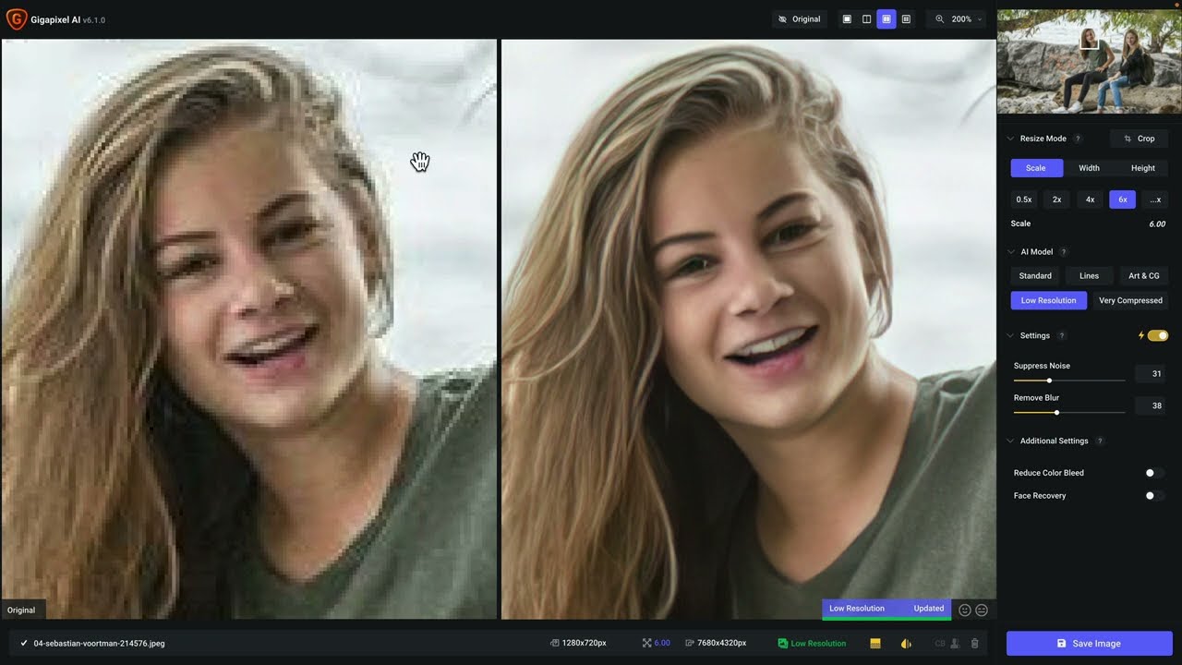
Task: Choose the Very Compressed AI model
Action: (x=1130, y=300)
